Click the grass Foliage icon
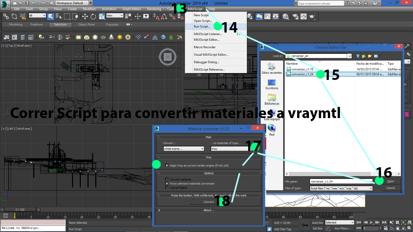The width and height of the screenshot is (413, 232). (171, 37)
